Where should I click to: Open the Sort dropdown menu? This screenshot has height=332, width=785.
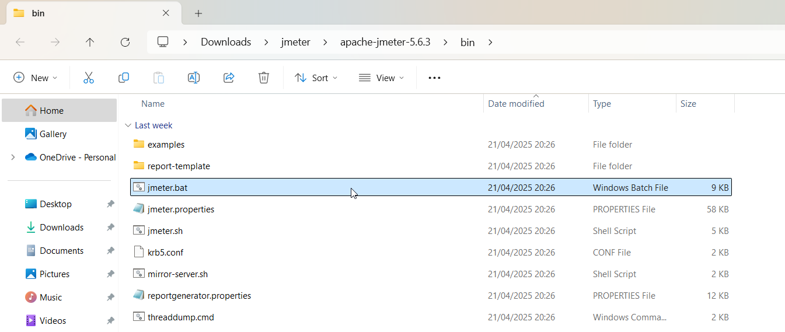click(316, 78)
